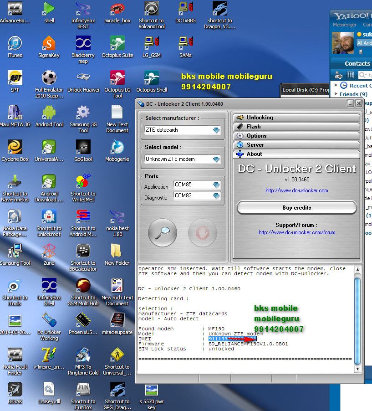Click the magnifier Detect modem button
This screenshot has height=411, width=372.
click(163, 232)
